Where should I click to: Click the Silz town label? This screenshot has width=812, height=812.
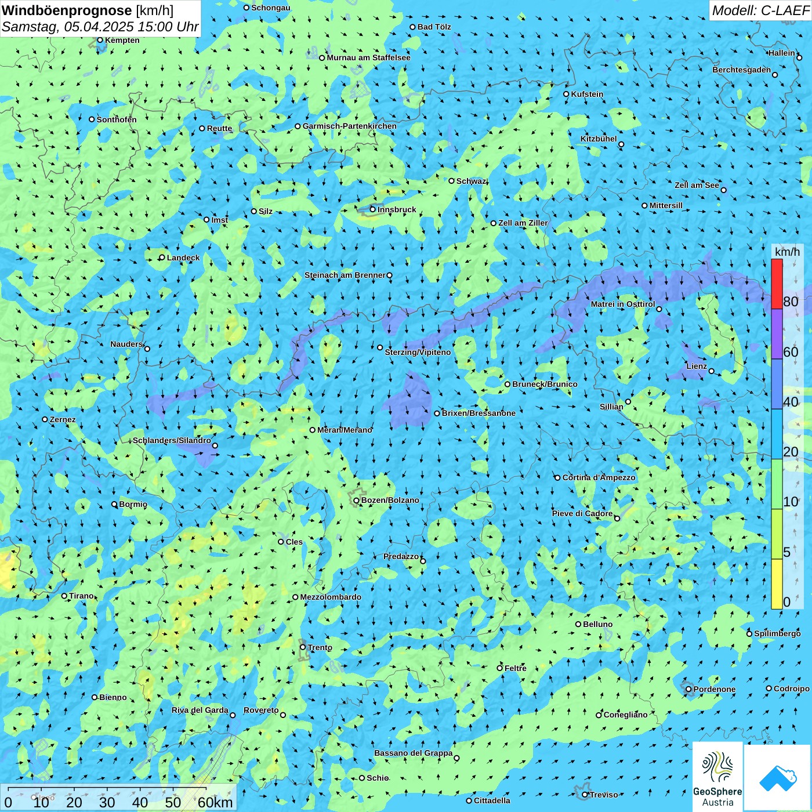click(x=266, y=211)
